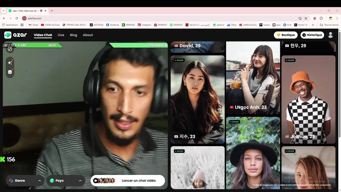Viewport: 341px width, 192px height.
Task: Open the Joshua, 25 profile card
Action: [308, 99]
